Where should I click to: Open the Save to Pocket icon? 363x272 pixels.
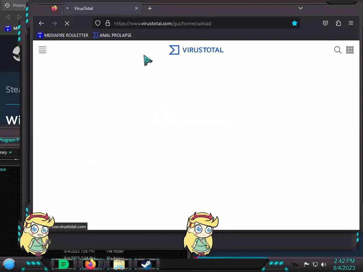coord(325,23)
